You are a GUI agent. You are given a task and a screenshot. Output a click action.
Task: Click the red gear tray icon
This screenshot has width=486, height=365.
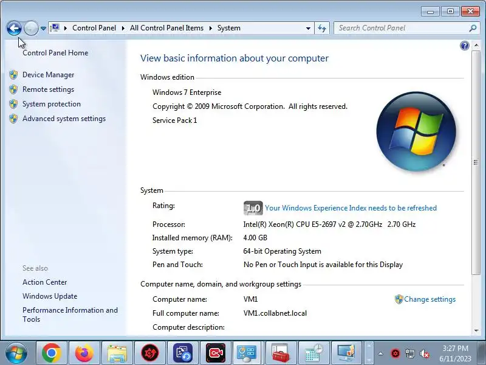click(x=395, y=353)
